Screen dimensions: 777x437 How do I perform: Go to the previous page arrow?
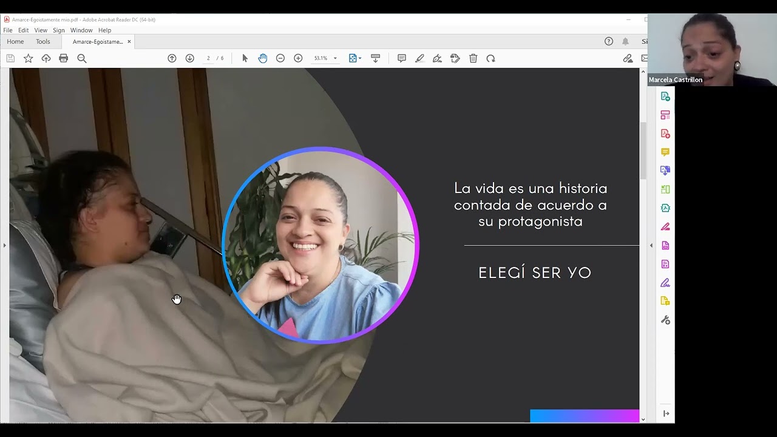[172, 58]
